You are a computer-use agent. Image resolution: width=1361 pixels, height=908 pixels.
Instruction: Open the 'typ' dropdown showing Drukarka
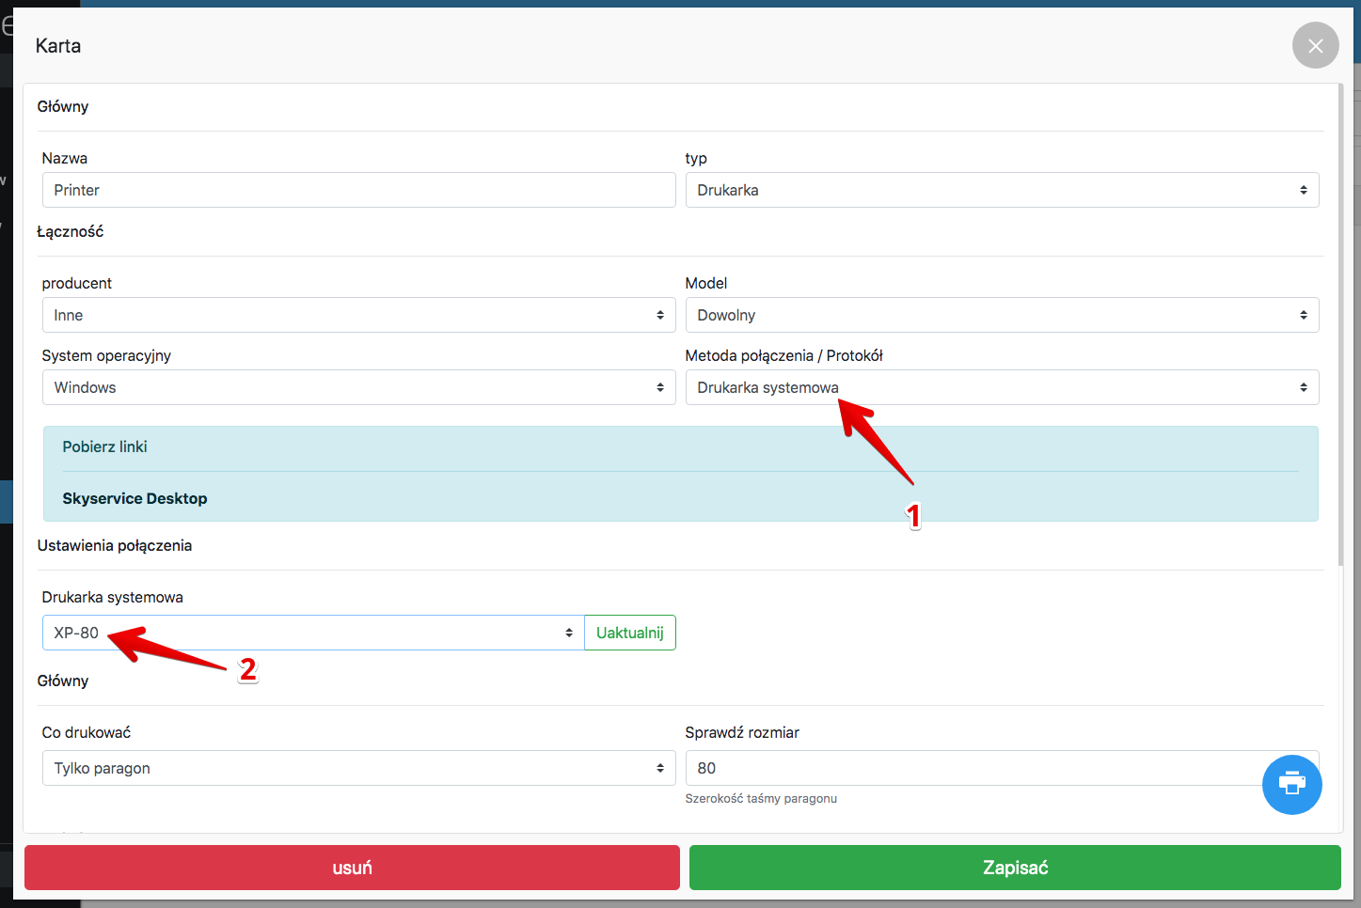[x=1001, y=190]
